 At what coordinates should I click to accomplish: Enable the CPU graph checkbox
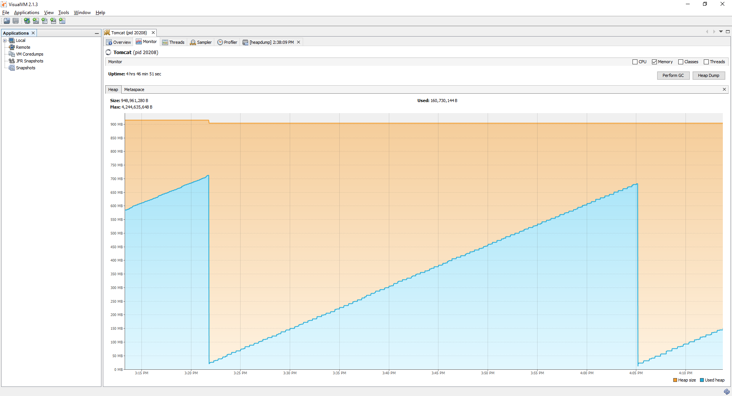pyautogui.click(x=635, y=62)
